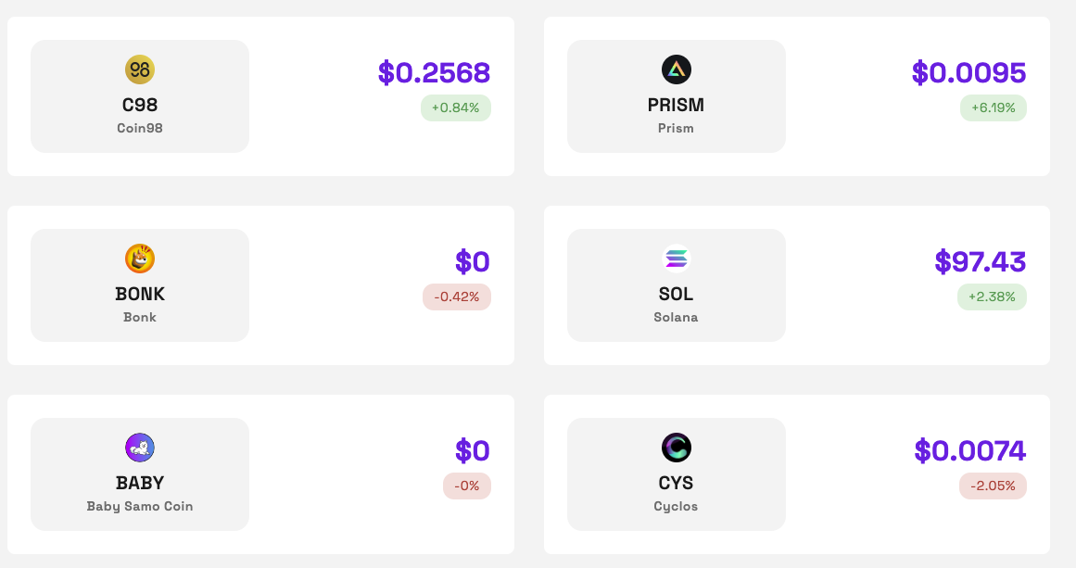This screenshot has height=568, width=1076.
Task: Click the Baby Samo Coin icon
Action: pos(140,448)
